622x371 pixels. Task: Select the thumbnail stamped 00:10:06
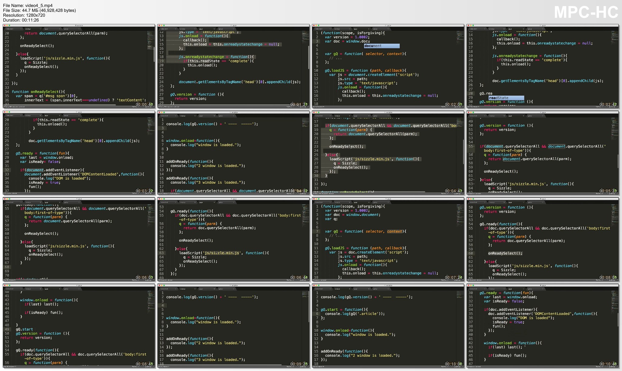click(x=388, y=326)
